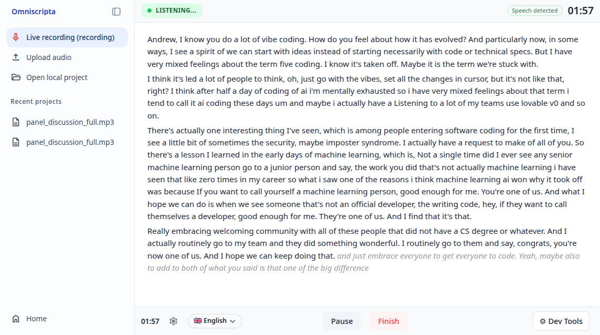Image resolution: width=600 pixels, height=335 pixels.
Task: Click the Omniscripta app title
Action: (x=33, y=12)
